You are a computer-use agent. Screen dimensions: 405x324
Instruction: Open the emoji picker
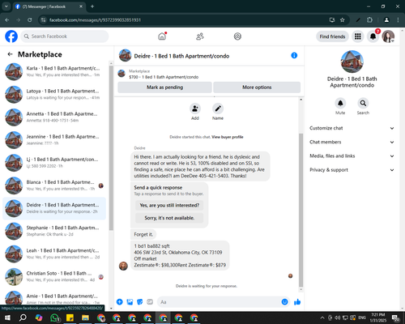(x=284, y=302)
